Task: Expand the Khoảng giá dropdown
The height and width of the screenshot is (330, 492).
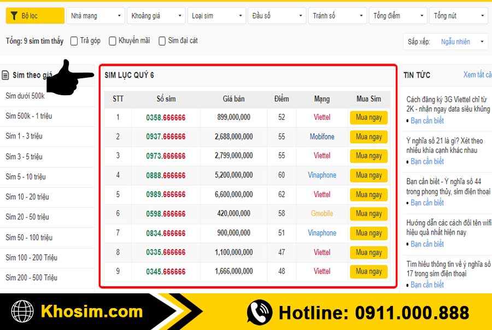Action: pos(156,16)
